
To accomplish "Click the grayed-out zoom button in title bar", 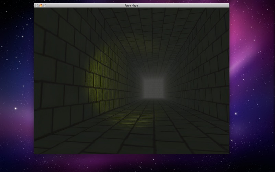I will (x=45, y=6).
